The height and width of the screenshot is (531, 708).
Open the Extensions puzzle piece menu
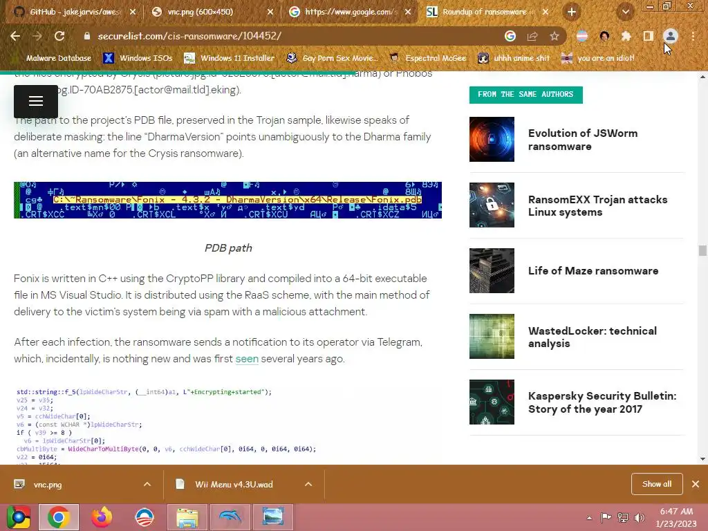click(x=626, y=36)
